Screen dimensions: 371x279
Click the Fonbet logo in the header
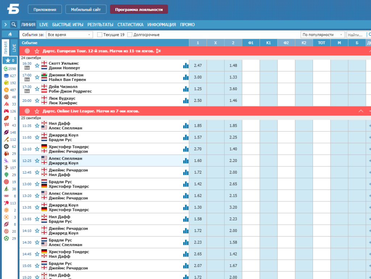pos(13,9)
